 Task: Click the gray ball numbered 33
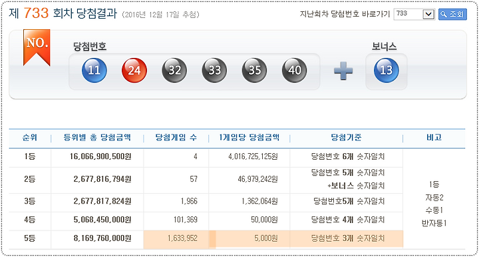pyautogui.click(x=214, y=71)
